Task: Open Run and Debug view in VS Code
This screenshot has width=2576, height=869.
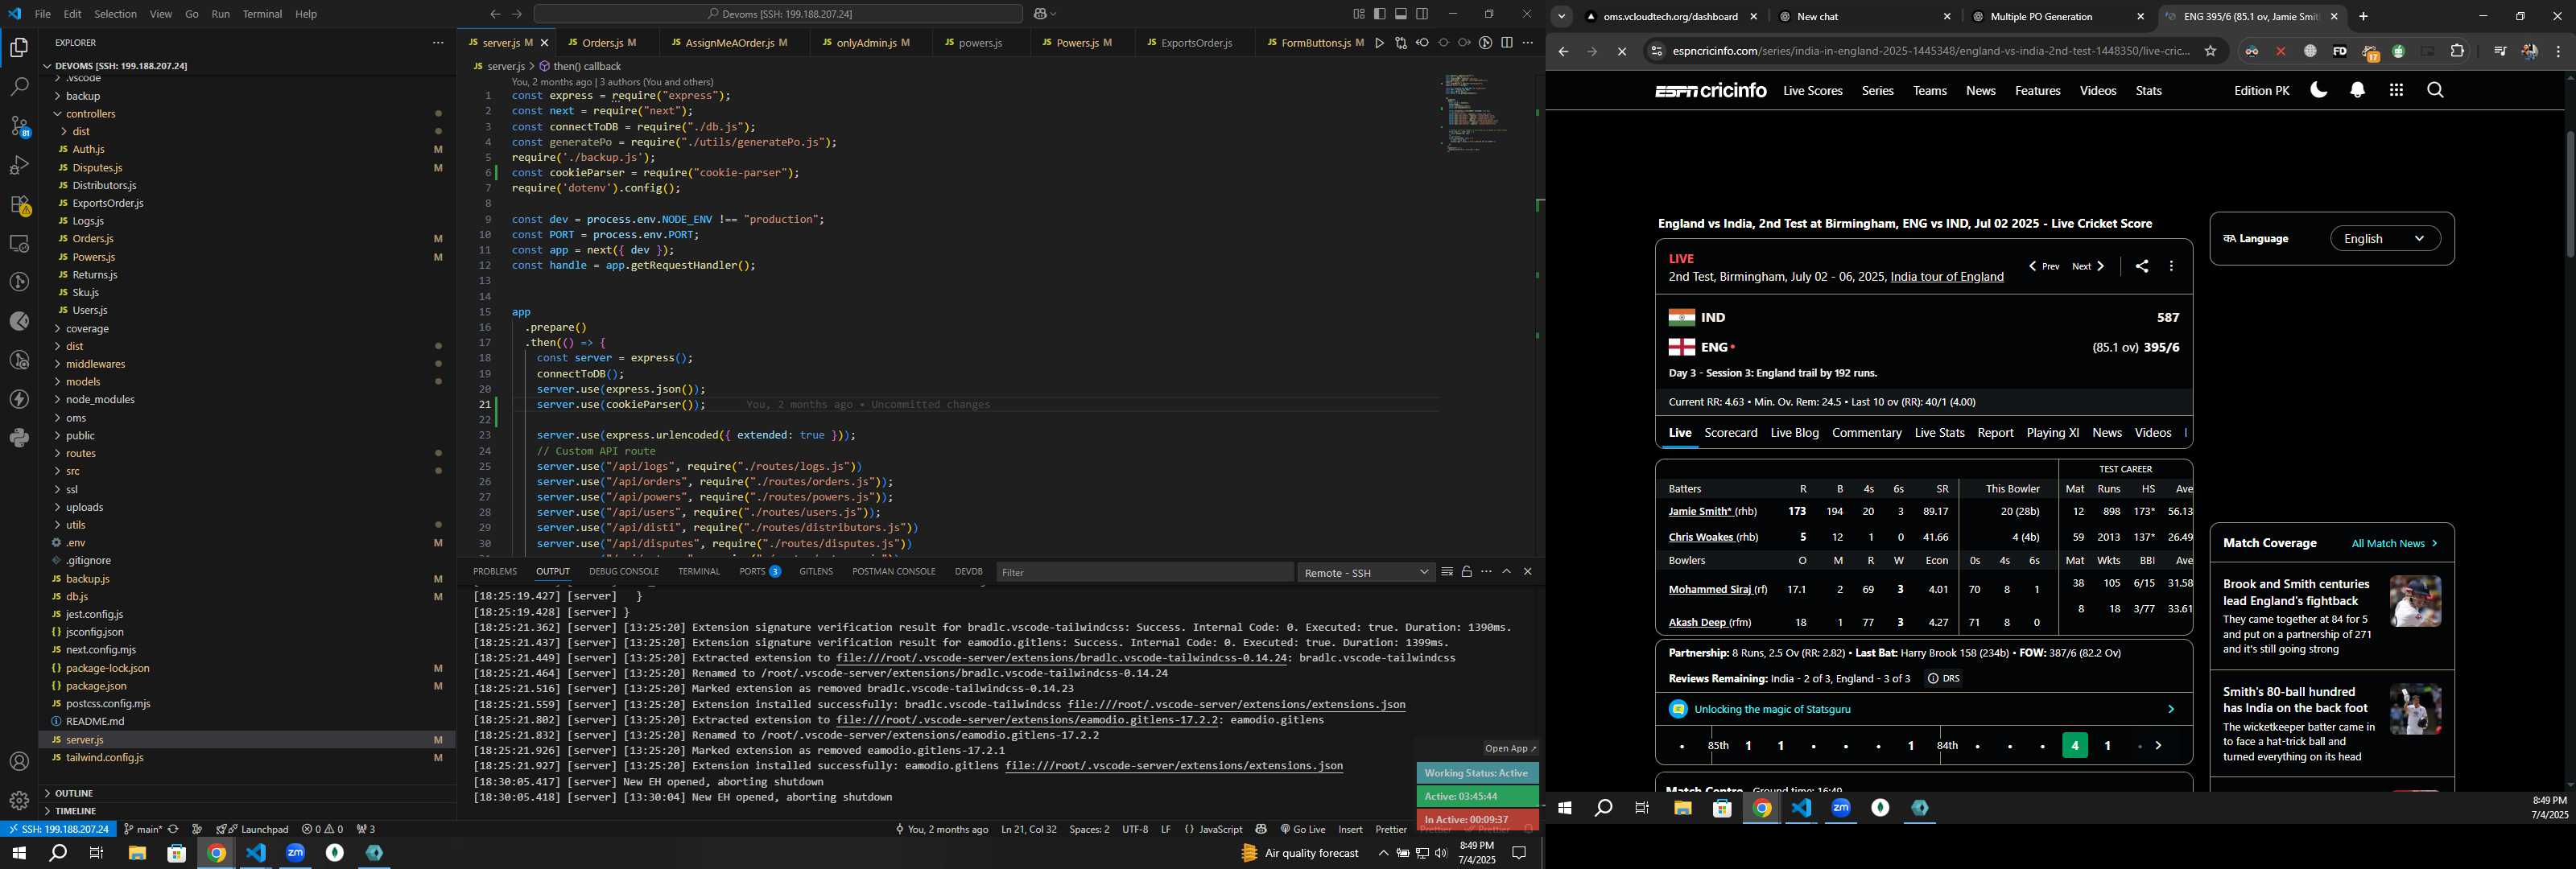Action: pyautogui.click(x=19, y=165)
